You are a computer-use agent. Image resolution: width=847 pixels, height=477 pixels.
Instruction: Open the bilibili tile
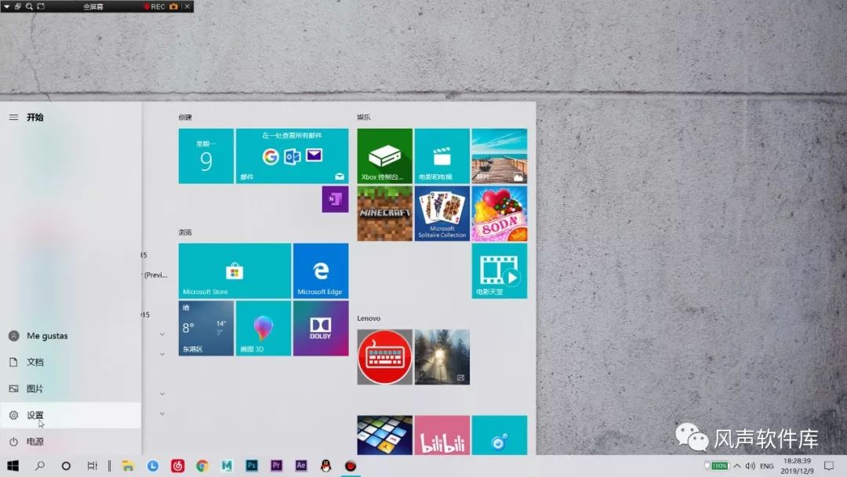442,435
